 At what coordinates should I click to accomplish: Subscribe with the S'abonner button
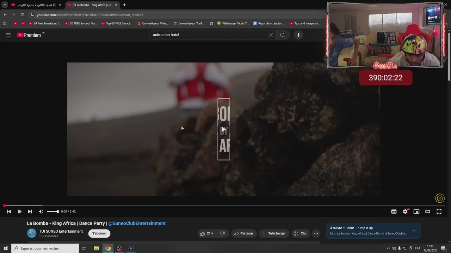tap(99, 233)
